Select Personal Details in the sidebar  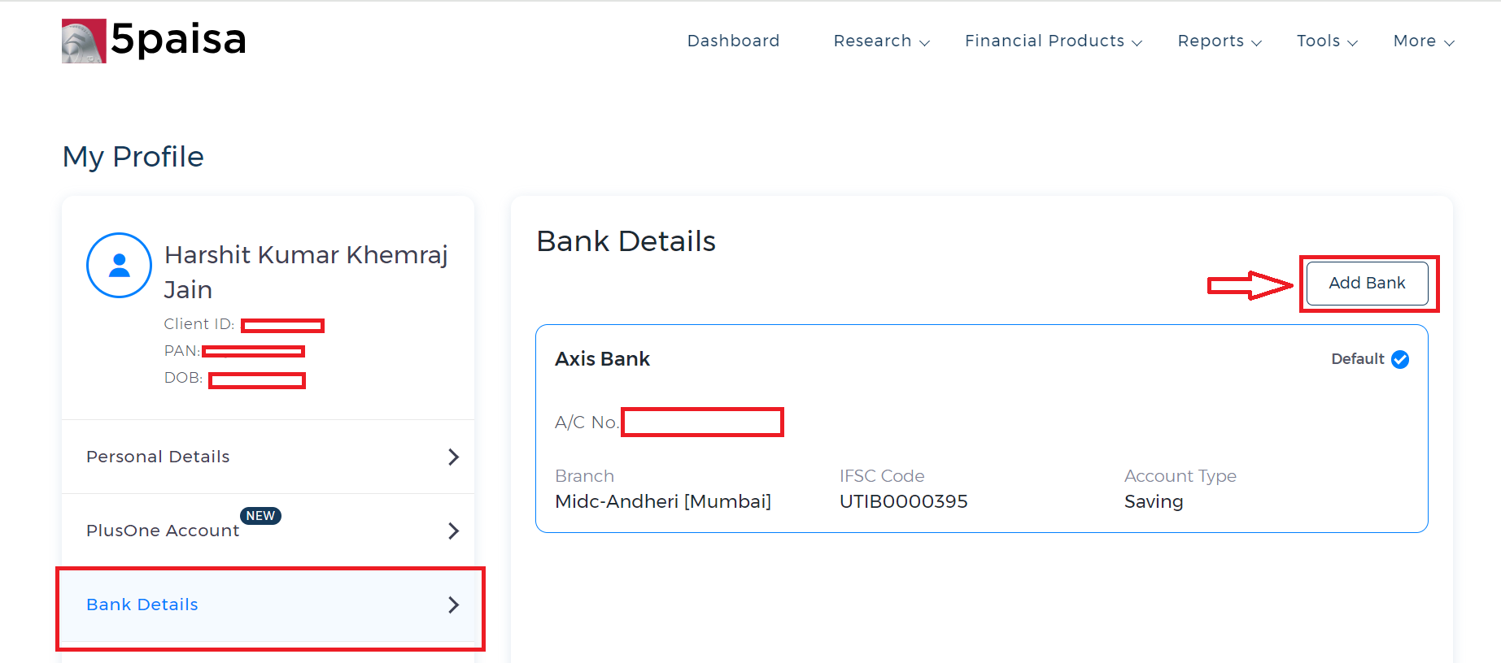[x=268, y=457]
